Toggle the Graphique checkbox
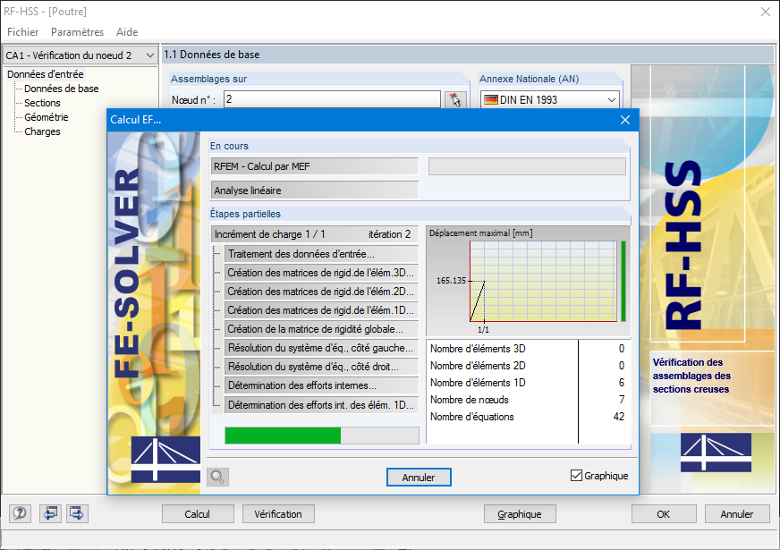This screenshot has height=550, width=780. coord(576,476)
